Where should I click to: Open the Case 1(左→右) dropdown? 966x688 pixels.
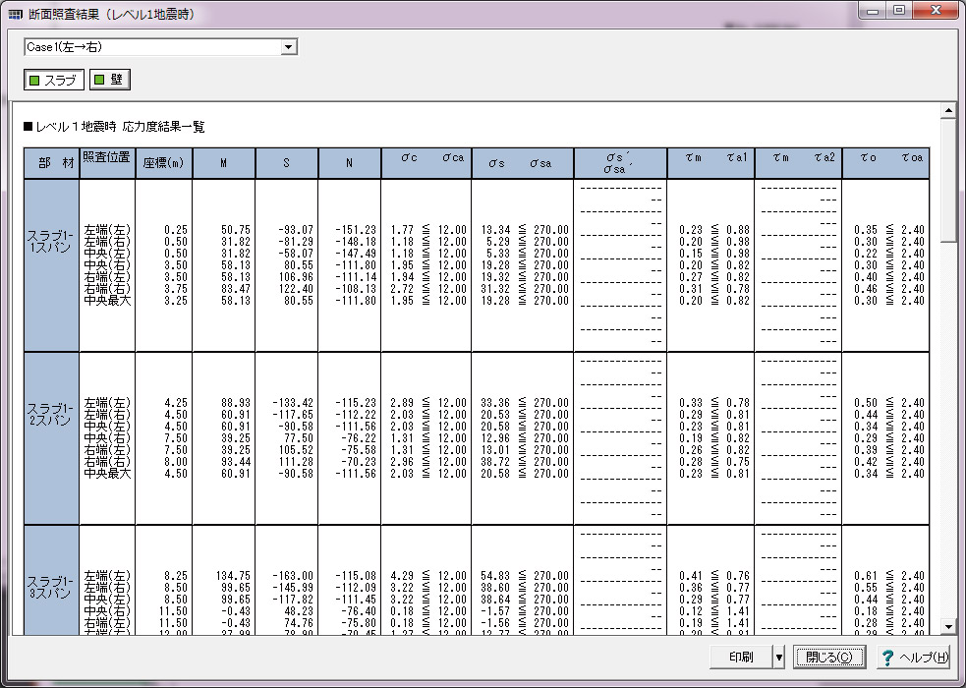(288, 47)
